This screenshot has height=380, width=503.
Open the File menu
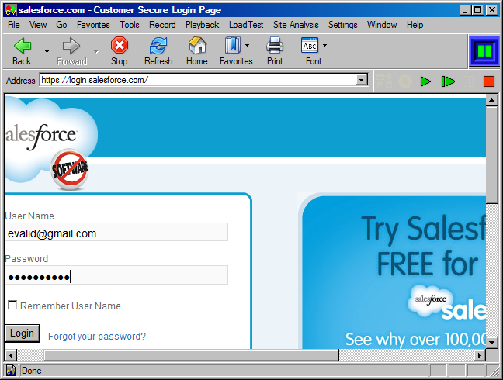coord(13,25)
